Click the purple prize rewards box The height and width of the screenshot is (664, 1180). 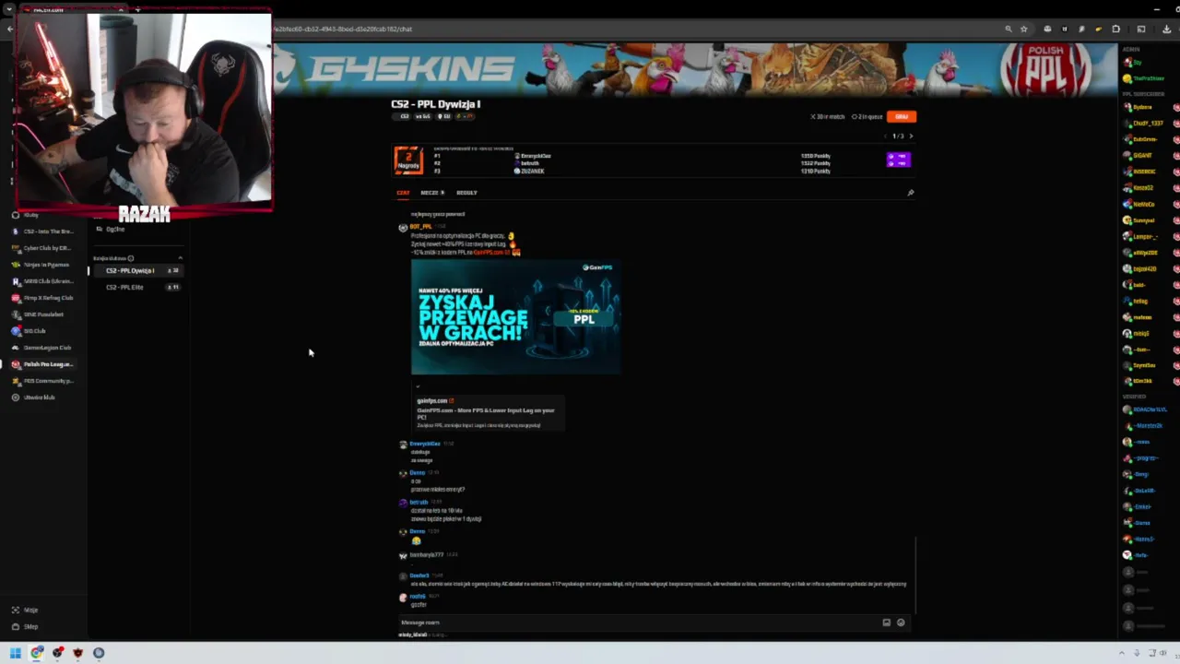coord(898,160)
